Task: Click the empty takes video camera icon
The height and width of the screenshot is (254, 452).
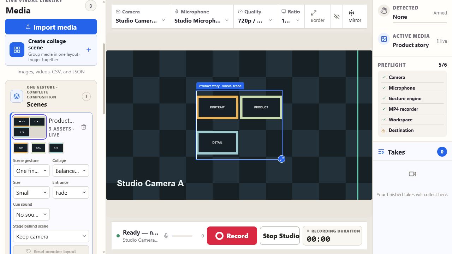Action: (x=412, y=174)
